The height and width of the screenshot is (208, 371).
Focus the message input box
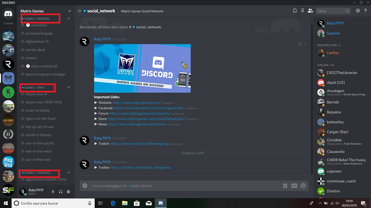point(185,186)
